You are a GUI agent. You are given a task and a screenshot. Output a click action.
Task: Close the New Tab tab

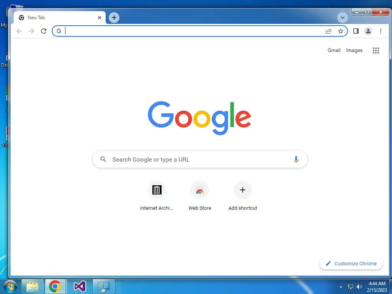tap(100, 18)
